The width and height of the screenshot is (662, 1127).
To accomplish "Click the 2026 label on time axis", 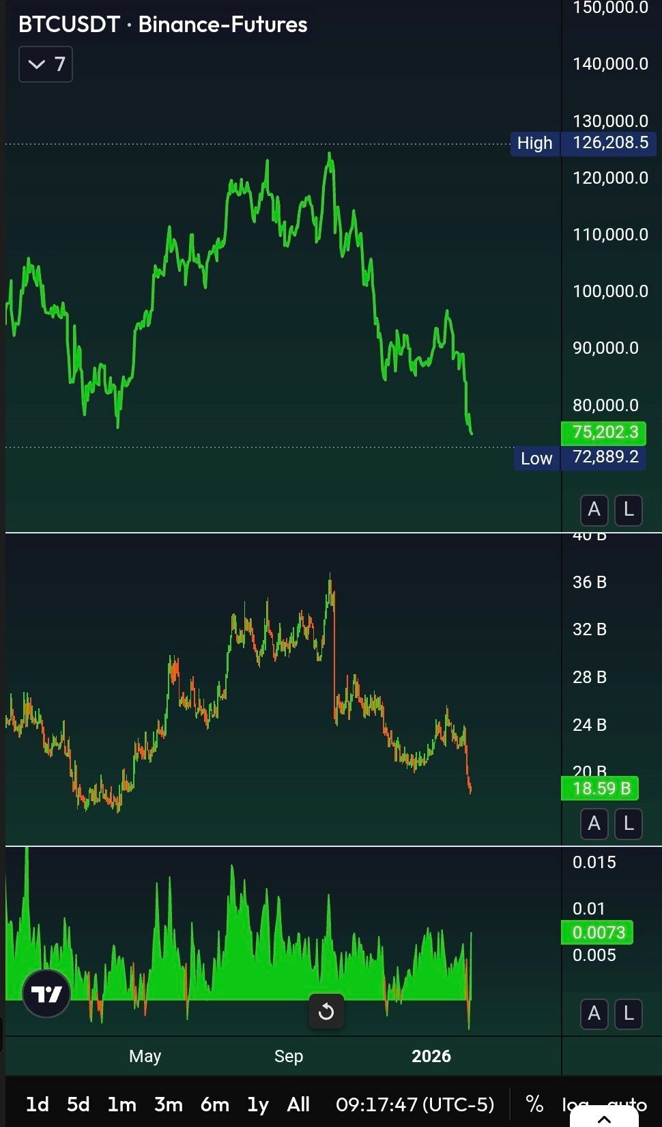I will click(x=431, y=1056).
